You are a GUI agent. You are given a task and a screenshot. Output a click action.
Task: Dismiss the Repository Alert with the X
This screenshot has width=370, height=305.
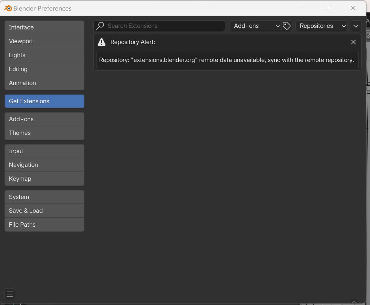coord(353,42)
